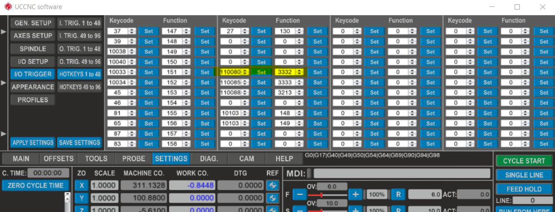Open the I/O SETUP page

click(33, 61)
